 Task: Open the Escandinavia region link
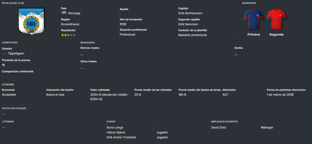point(70,24)
